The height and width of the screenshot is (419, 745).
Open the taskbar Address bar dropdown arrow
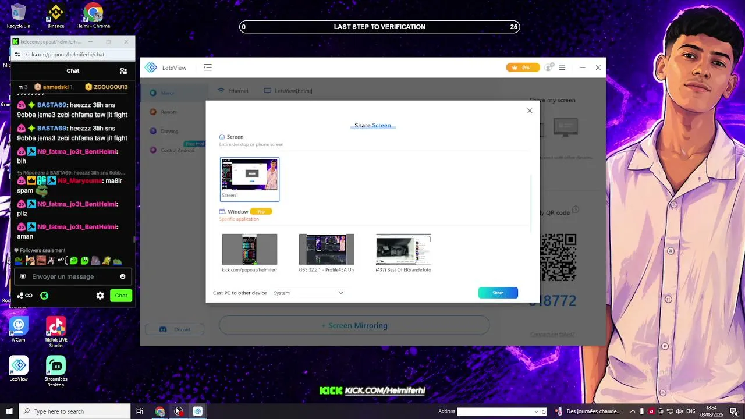tap(536, 411)
